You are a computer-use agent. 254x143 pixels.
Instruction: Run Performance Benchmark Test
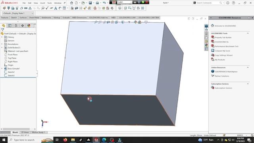point(227,46)
